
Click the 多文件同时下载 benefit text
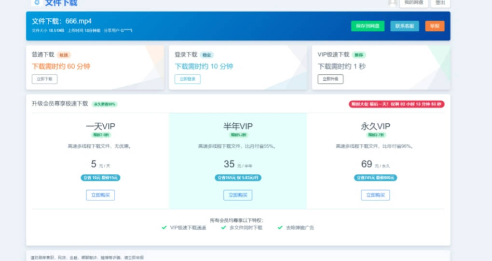(x=246, y=228)
